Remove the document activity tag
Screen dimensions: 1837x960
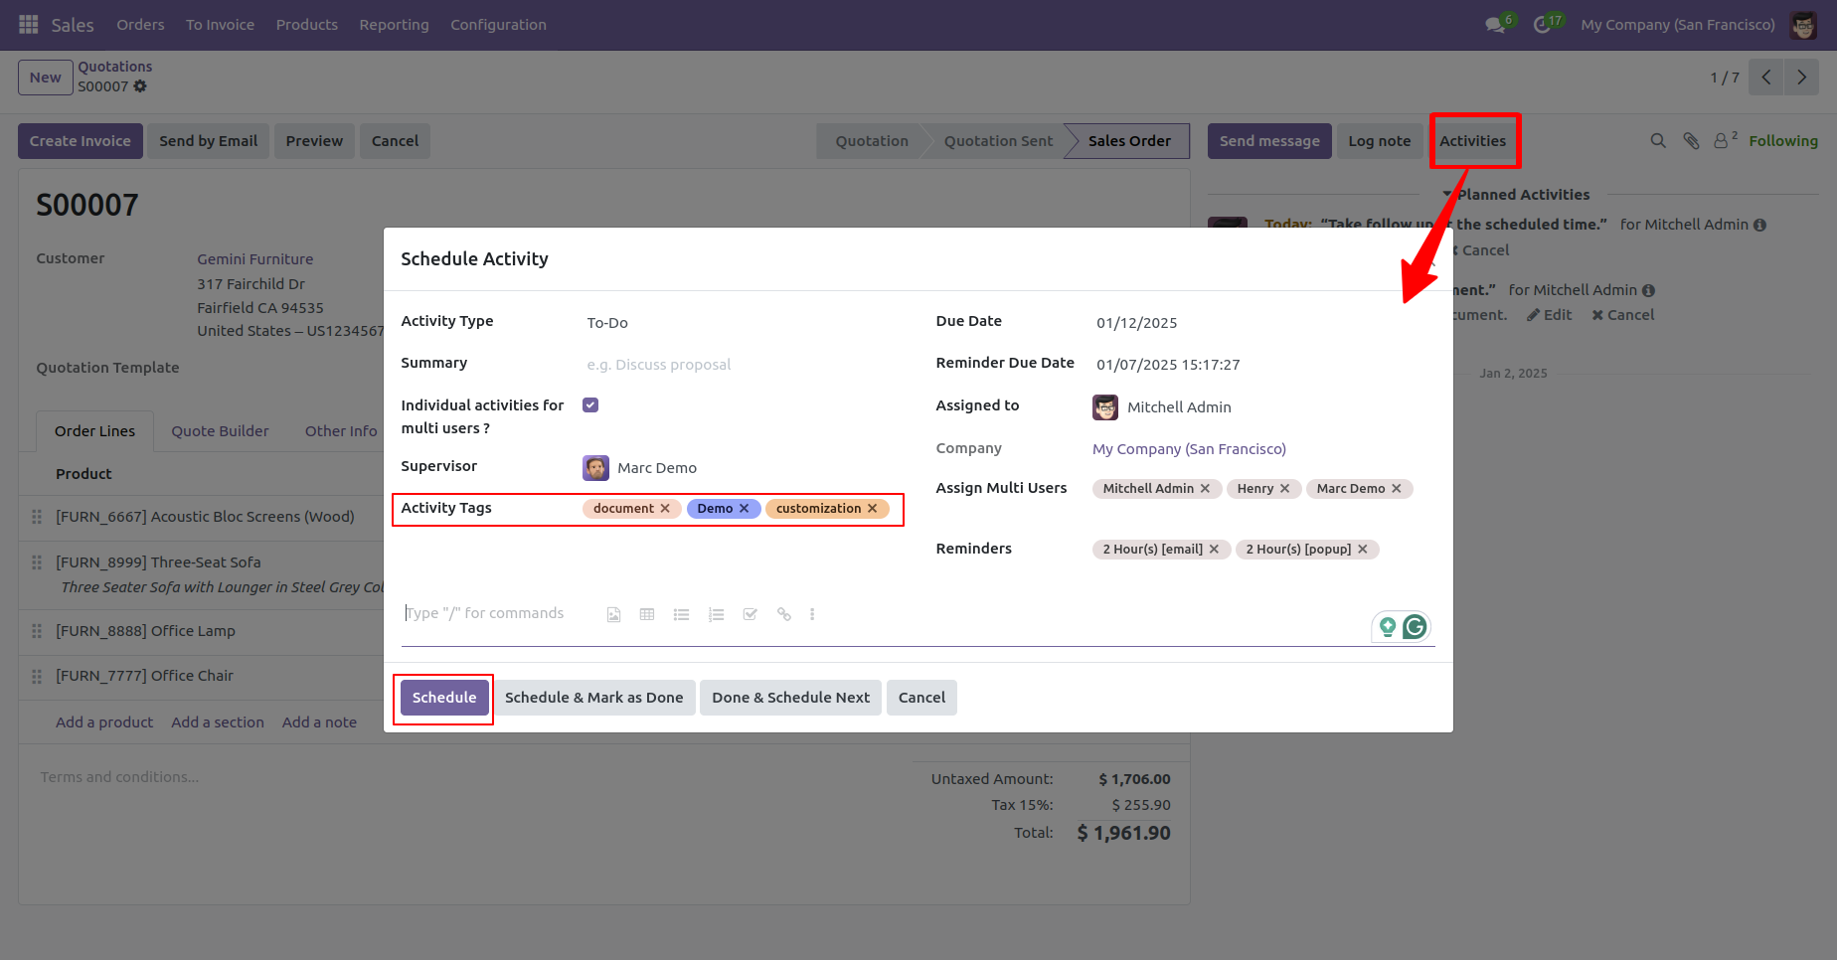(x=665, y=509)
